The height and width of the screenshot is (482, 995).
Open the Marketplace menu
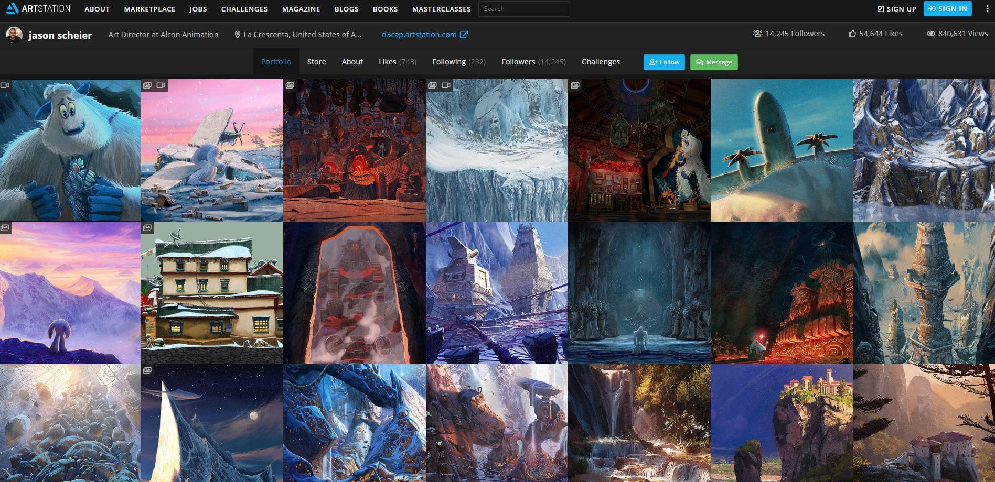[149, 9]
